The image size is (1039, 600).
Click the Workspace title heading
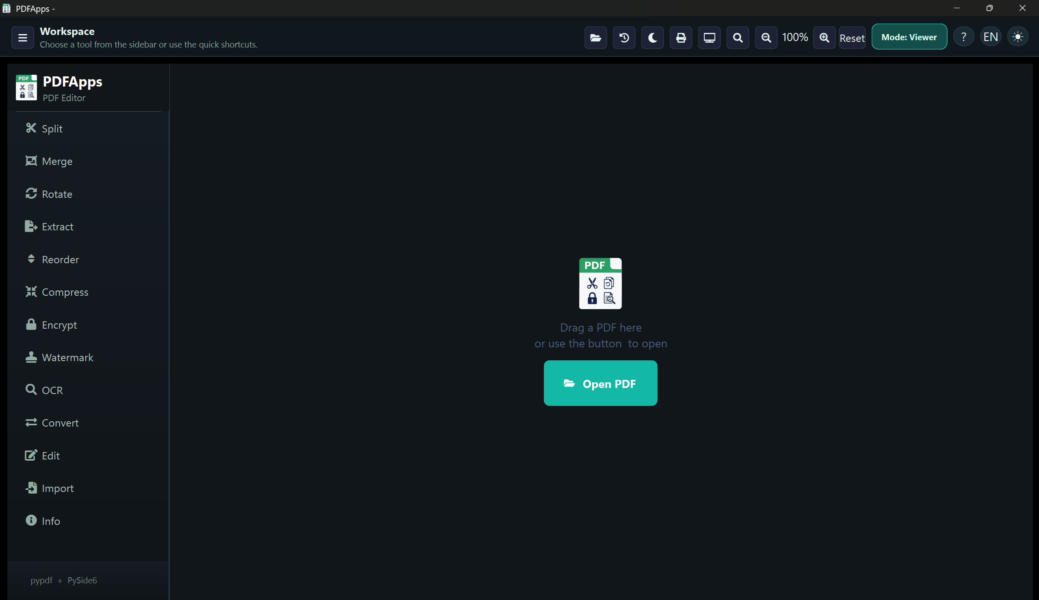tap(67, 31)
